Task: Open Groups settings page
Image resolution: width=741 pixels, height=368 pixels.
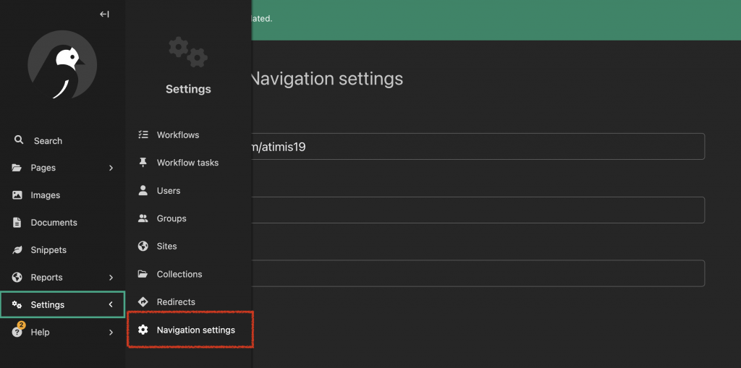Action: click(x=172, y=218)
